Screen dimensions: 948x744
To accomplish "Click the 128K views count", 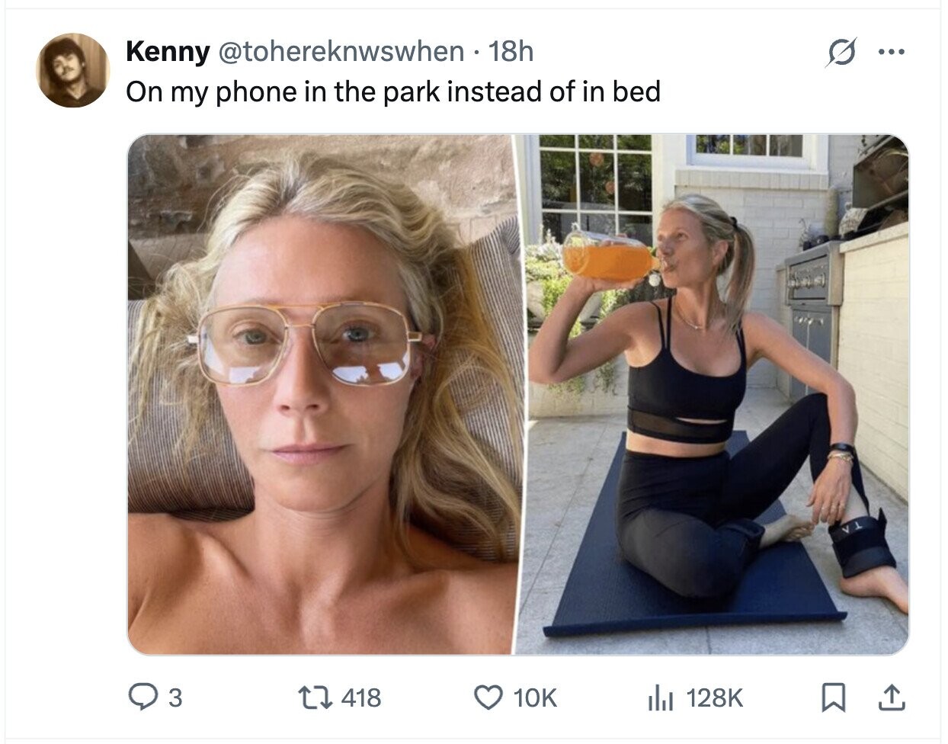I will (714, 697).
